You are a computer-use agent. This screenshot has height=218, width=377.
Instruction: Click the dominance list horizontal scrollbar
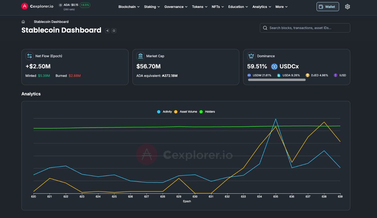pyautogui.click(x=277, y=80)
